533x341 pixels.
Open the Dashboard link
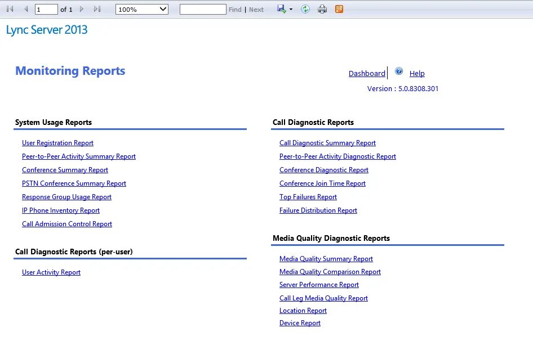(x=367, y=73)
